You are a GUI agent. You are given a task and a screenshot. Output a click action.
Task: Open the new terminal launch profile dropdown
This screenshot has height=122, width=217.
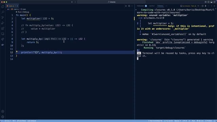200,6
